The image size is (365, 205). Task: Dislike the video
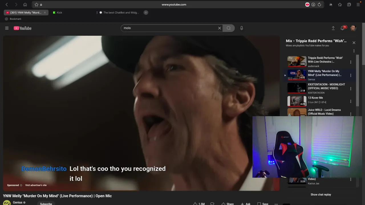tap(212, 204)
